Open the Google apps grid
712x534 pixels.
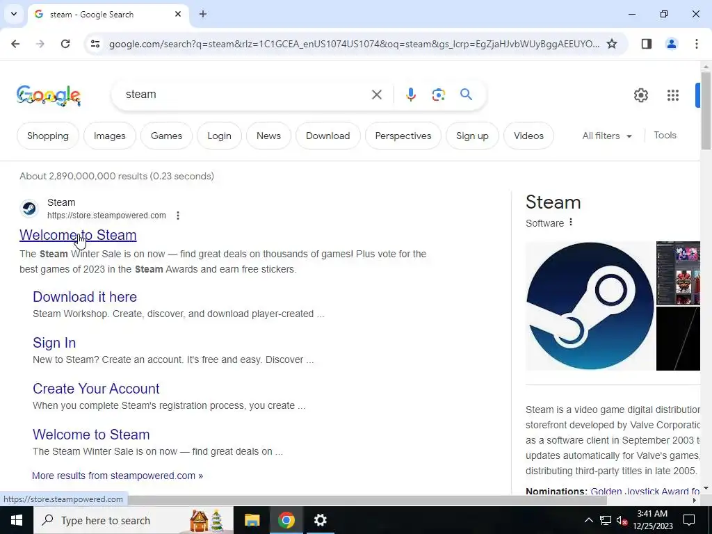point(672,95)
